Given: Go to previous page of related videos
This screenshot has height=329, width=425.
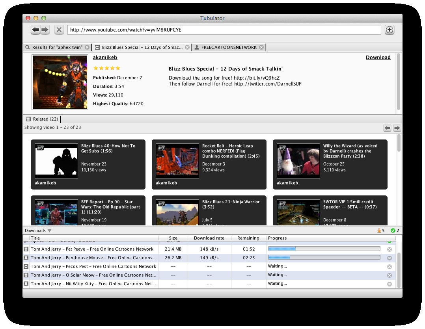Looking at the screenshot, I should (x=387, y=128).
